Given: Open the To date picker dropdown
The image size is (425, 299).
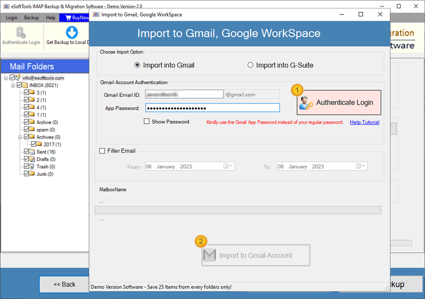Looking at the screenshot, I should 361,166.
